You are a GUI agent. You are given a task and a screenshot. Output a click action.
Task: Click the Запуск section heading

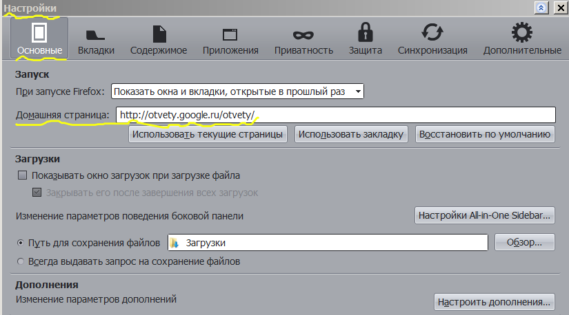[32, 74]
